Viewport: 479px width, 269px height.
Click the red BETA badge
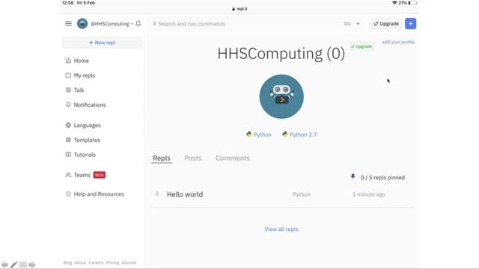[x=100, y=175]
